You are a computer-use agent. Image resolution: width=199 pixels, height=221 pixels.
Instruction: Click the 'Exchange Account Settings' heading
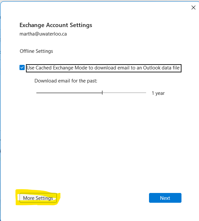point(56,25)
